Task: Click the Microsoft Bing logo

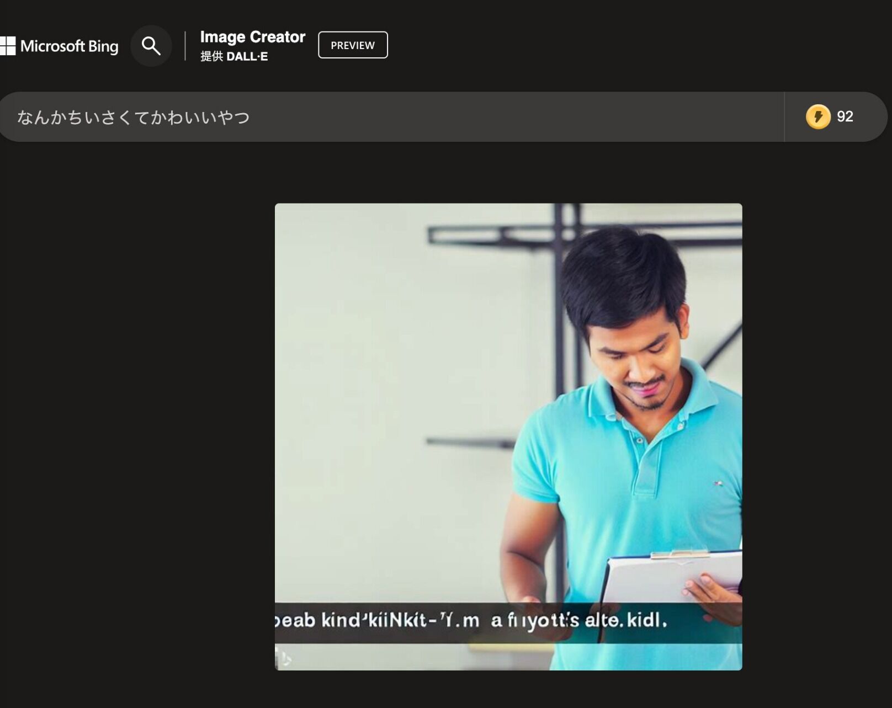Action: pos(59,46)
